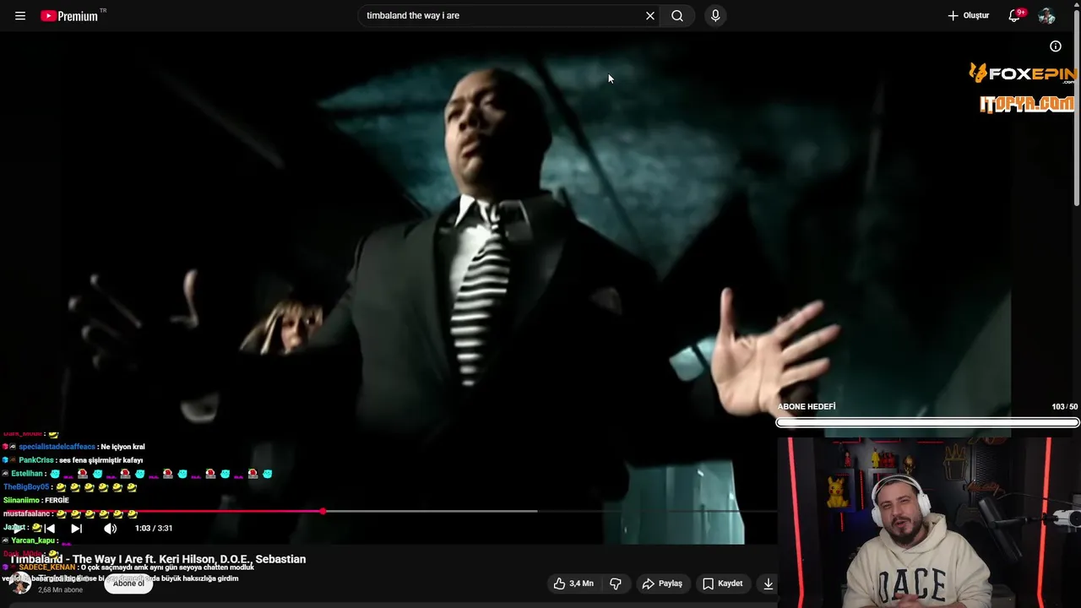Dislike the video with thumbs down
The height and width of the screenshot is (608, 1081).
pyautogui.click(x=616, y=584)
